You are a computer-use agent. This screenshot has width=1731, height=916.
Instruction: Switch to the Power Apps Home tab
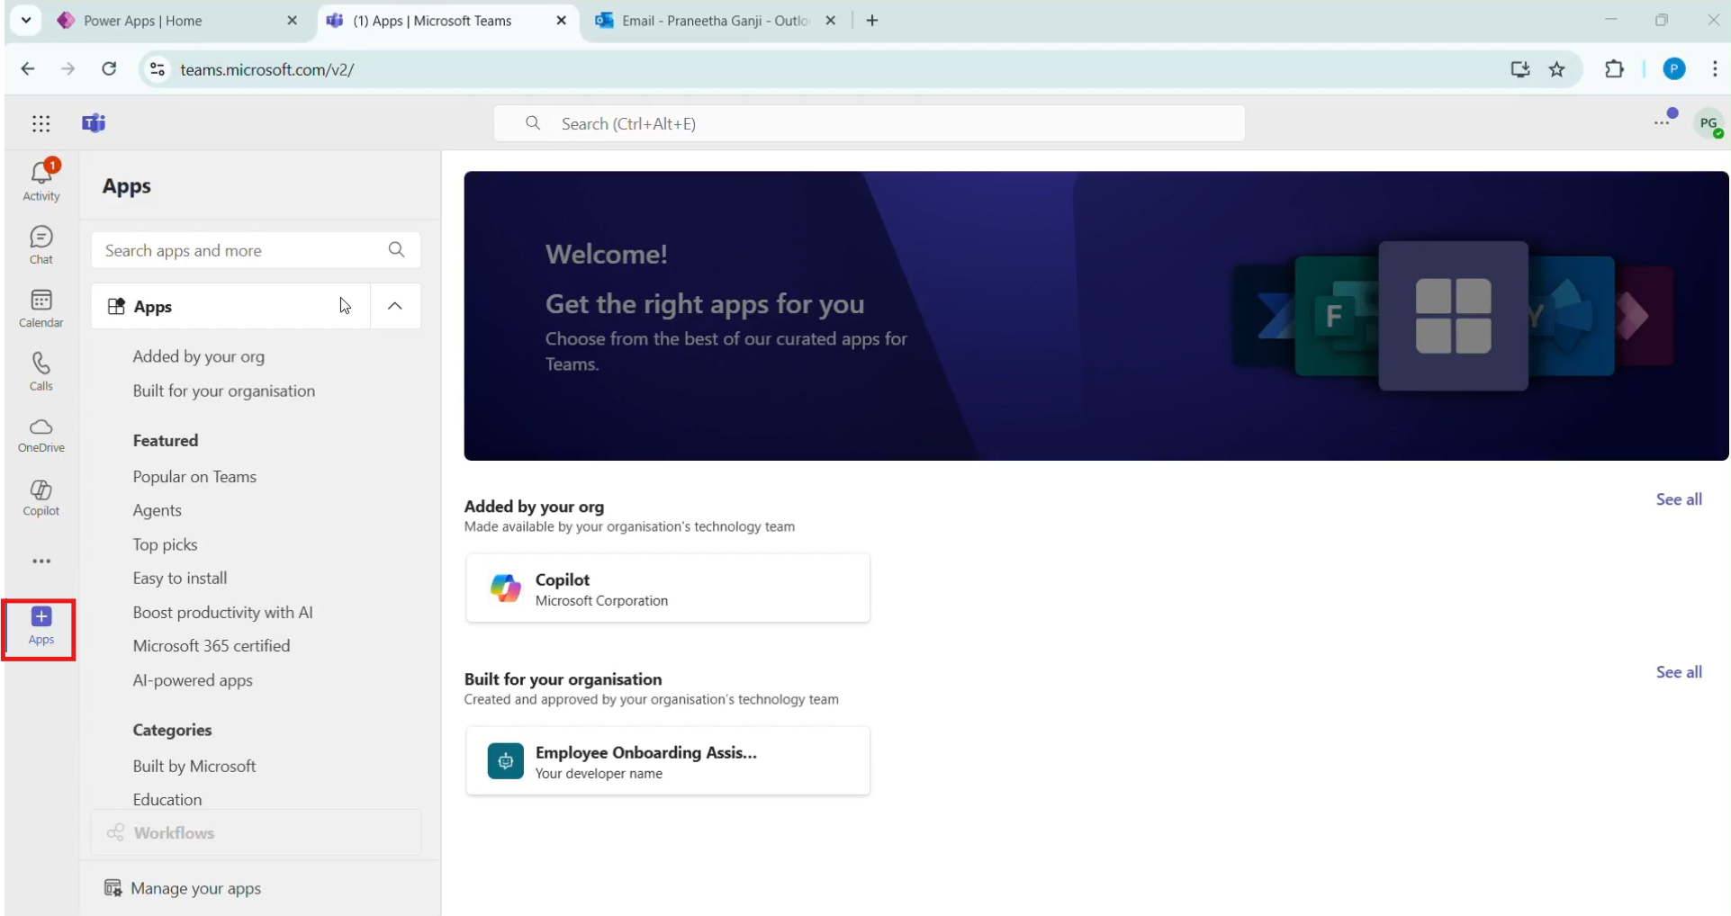(142, 21)
